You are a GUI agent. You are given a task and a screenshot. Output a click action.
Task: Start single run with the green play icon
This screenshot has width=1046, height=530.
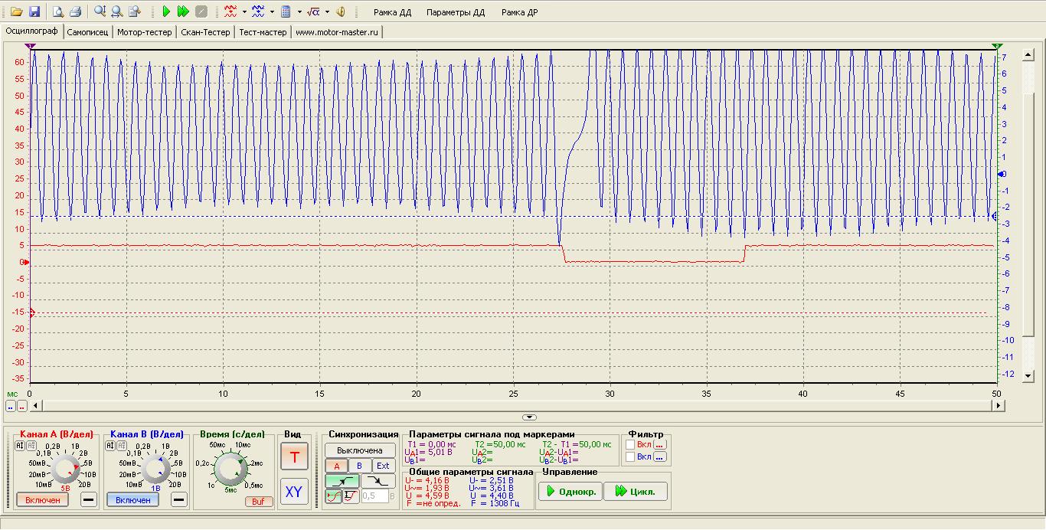(x=166, y=11)
